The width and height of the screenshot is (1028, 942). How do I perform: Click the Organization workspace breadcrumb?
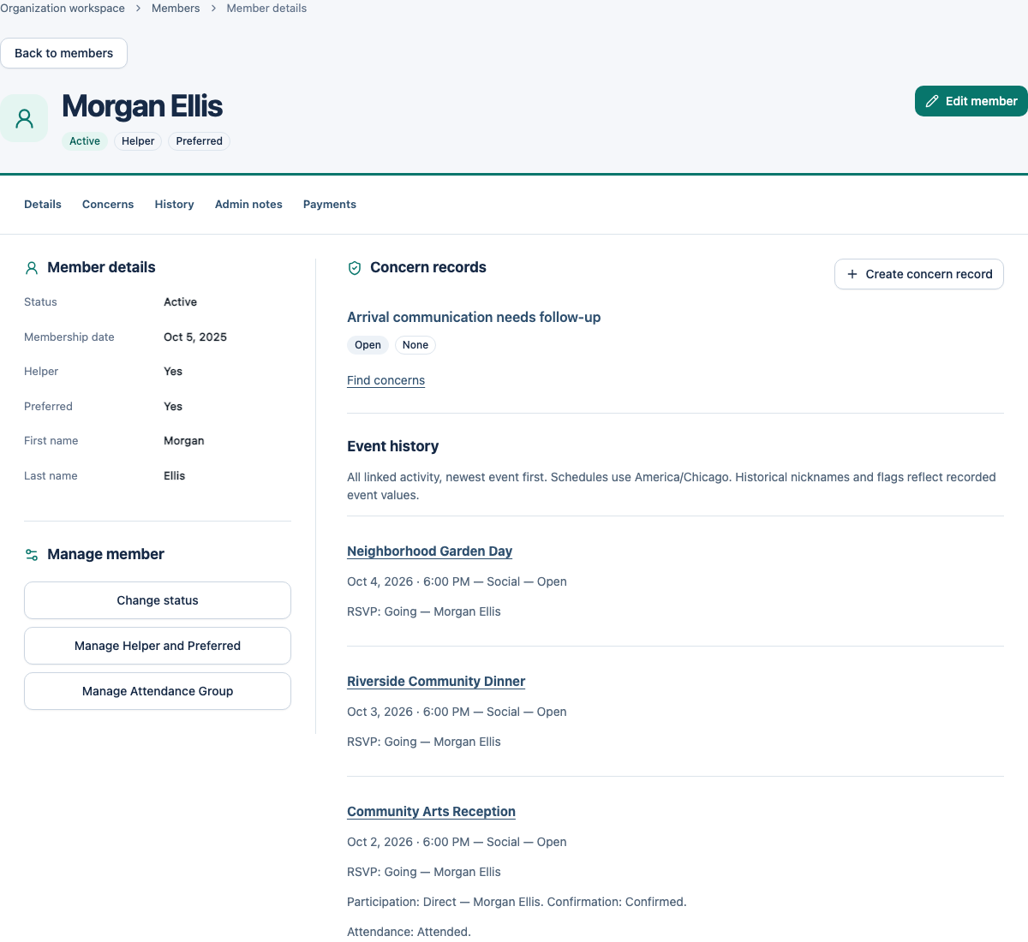(62, 9)
